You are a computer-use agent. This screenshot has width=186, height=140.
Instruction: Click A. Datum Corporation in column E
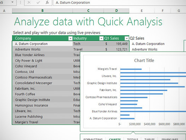(148, 44)
